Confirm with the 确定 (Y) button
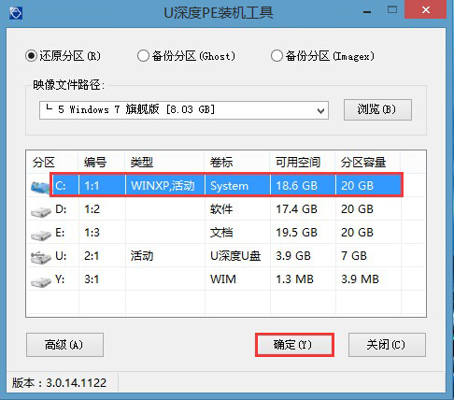The image size is (454, 400). coord(294,345)
